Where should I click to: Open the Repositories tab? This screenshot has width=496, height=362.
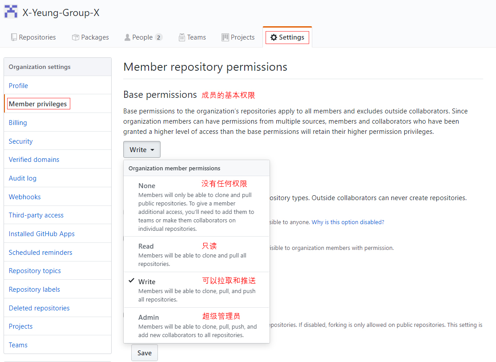(x=33, y=37)
